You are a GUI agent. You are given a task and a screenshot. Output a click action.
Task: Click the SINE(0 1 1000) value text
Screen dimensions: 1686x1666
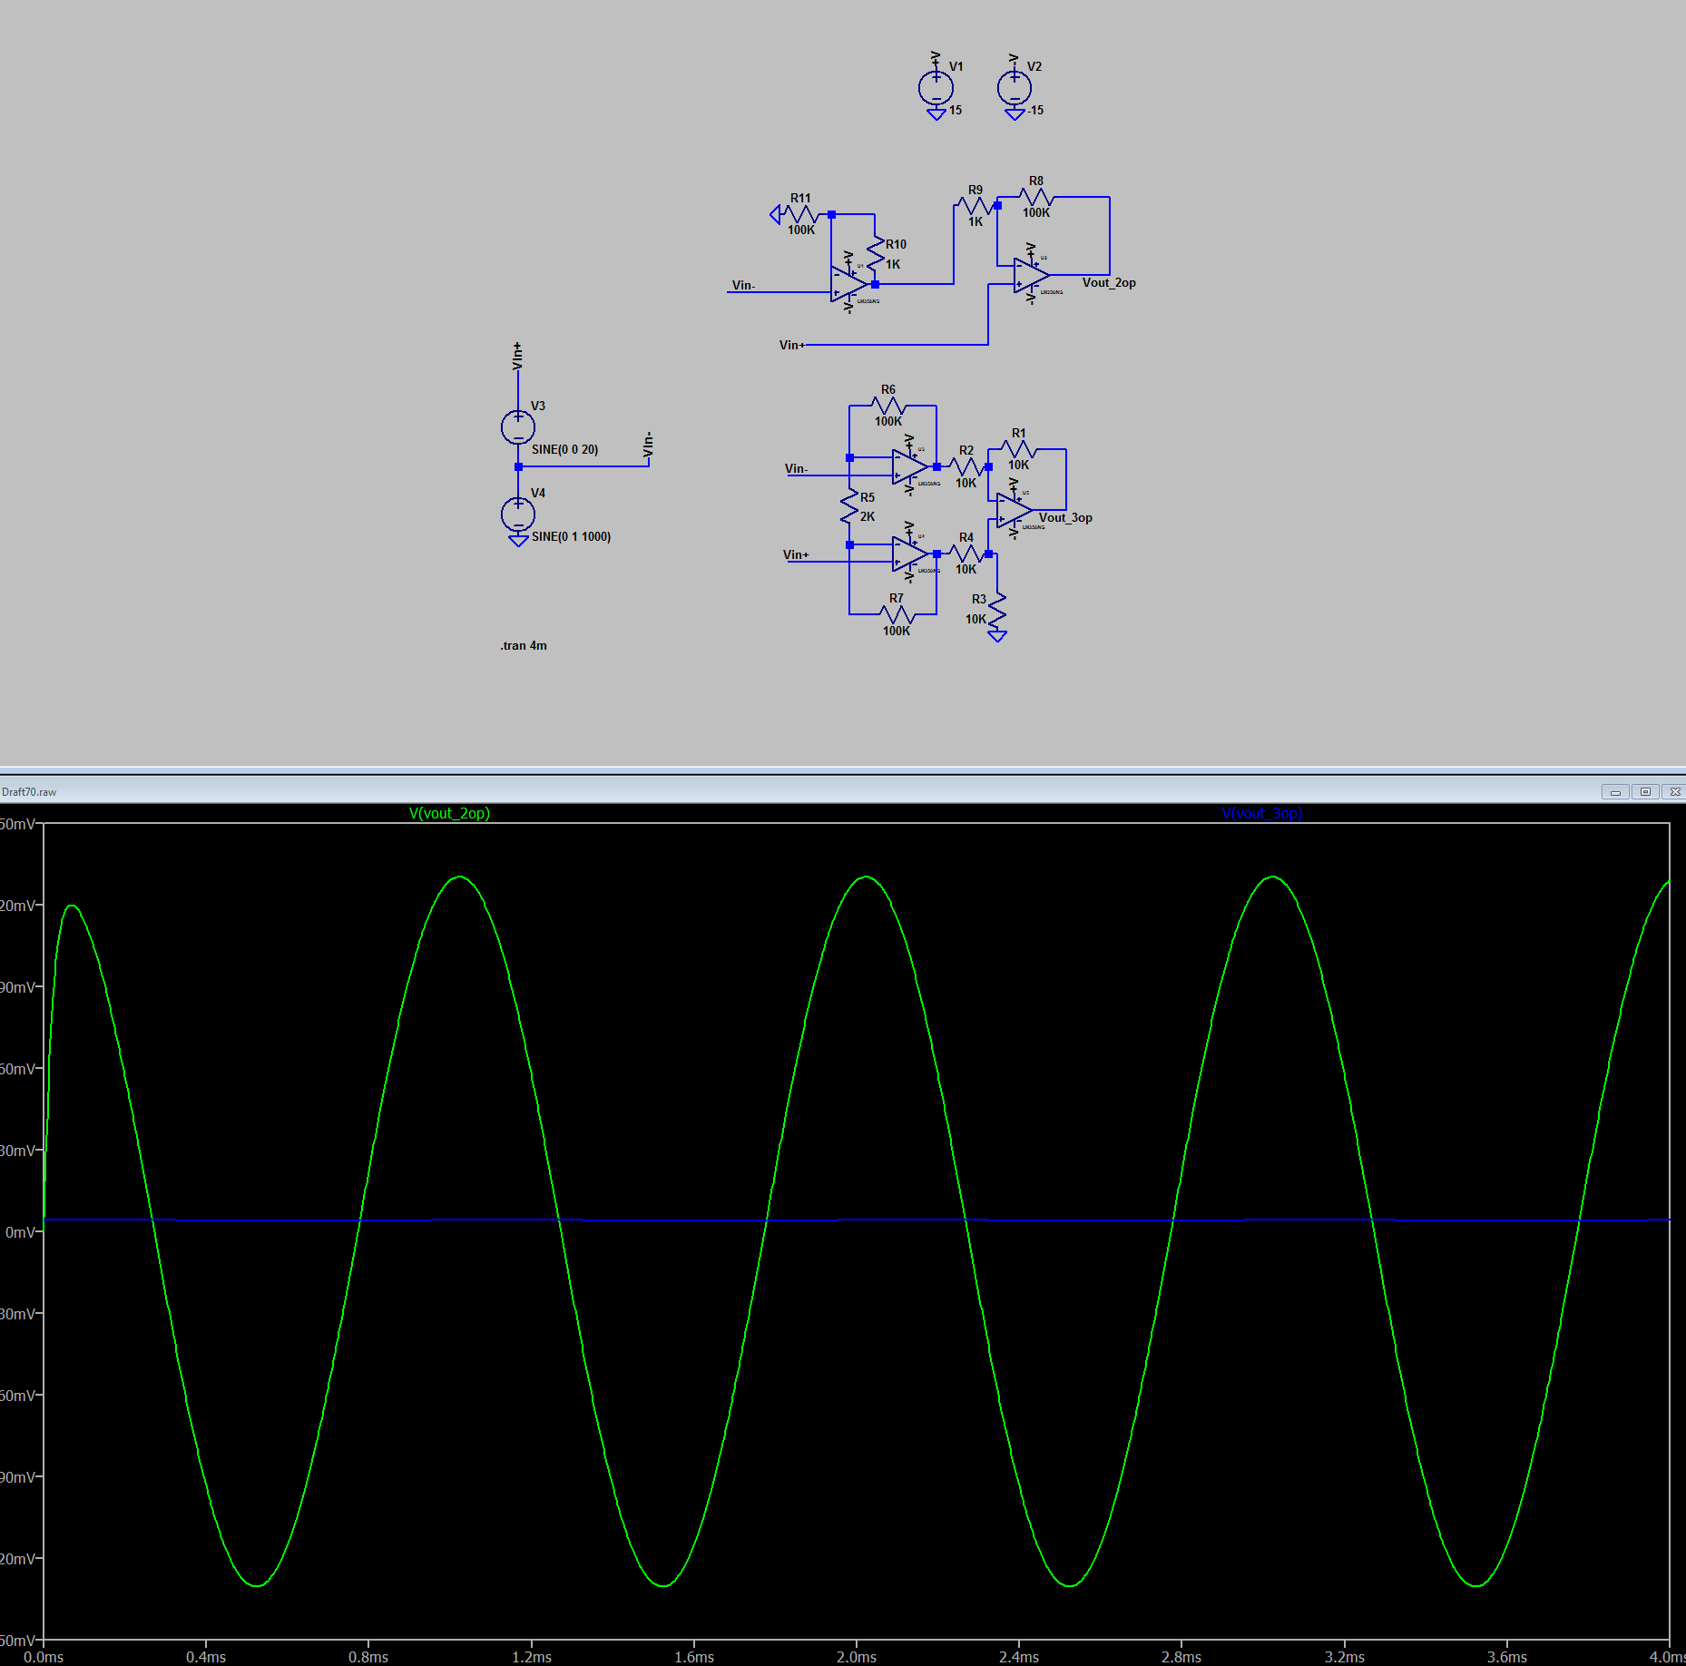point(571,537)
